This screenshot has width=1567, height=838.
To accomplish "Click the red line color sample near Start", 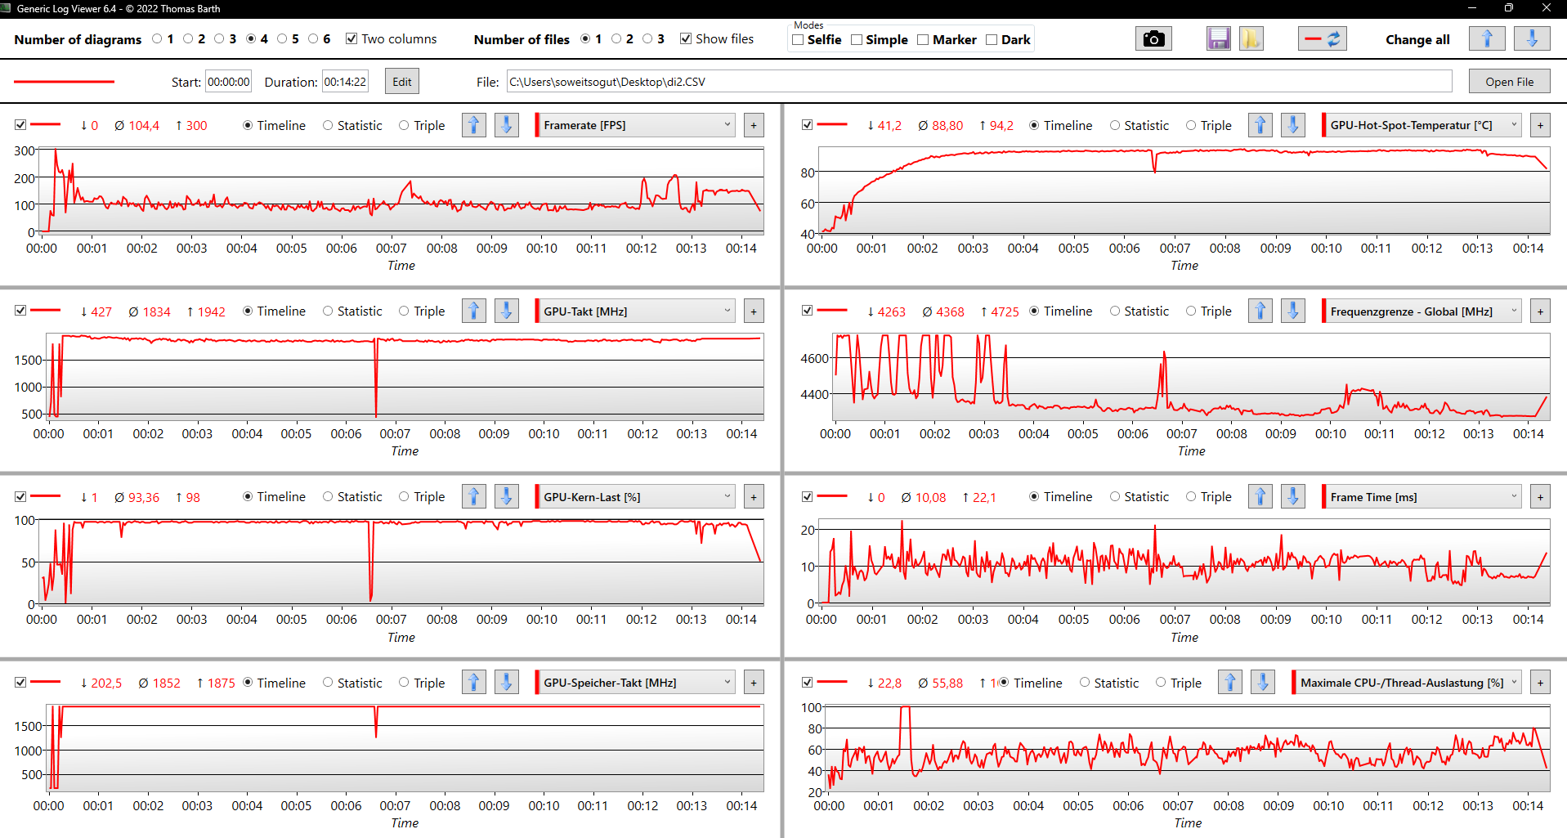I will tap(64, 82).
